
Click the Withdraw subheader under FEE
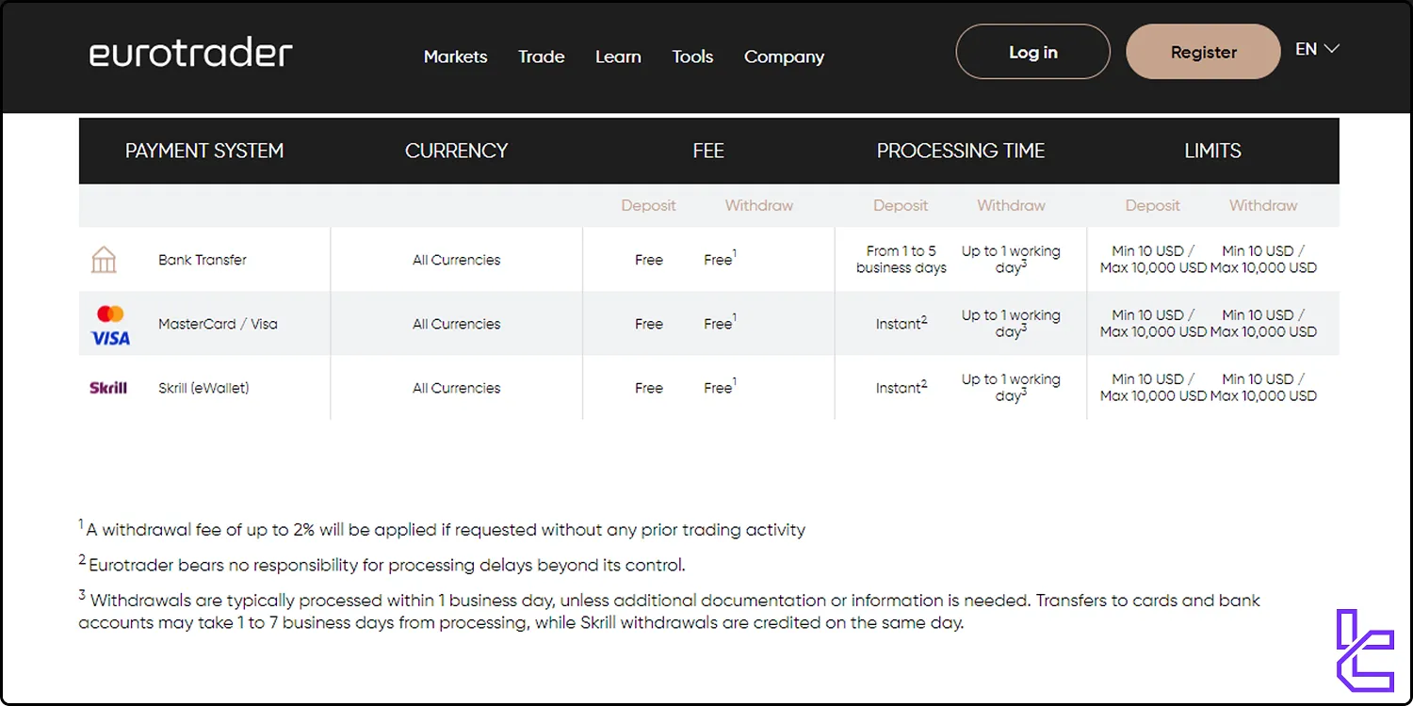point(759,205)
